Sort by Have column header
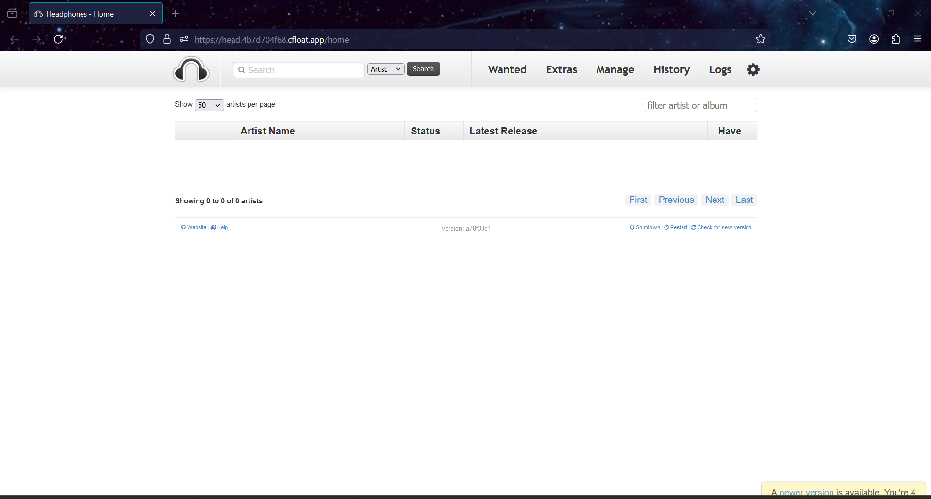The width and height of the screenshot is (931, 499). click(x=732, y=131)
